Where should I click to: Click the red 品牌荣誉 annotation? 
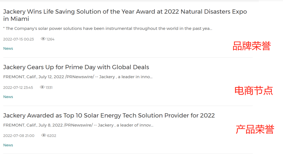coord(252,46)
